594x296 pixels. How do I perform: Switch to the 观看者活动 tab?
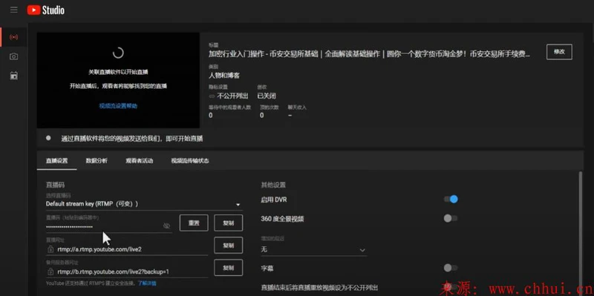(x=140, y=161)
